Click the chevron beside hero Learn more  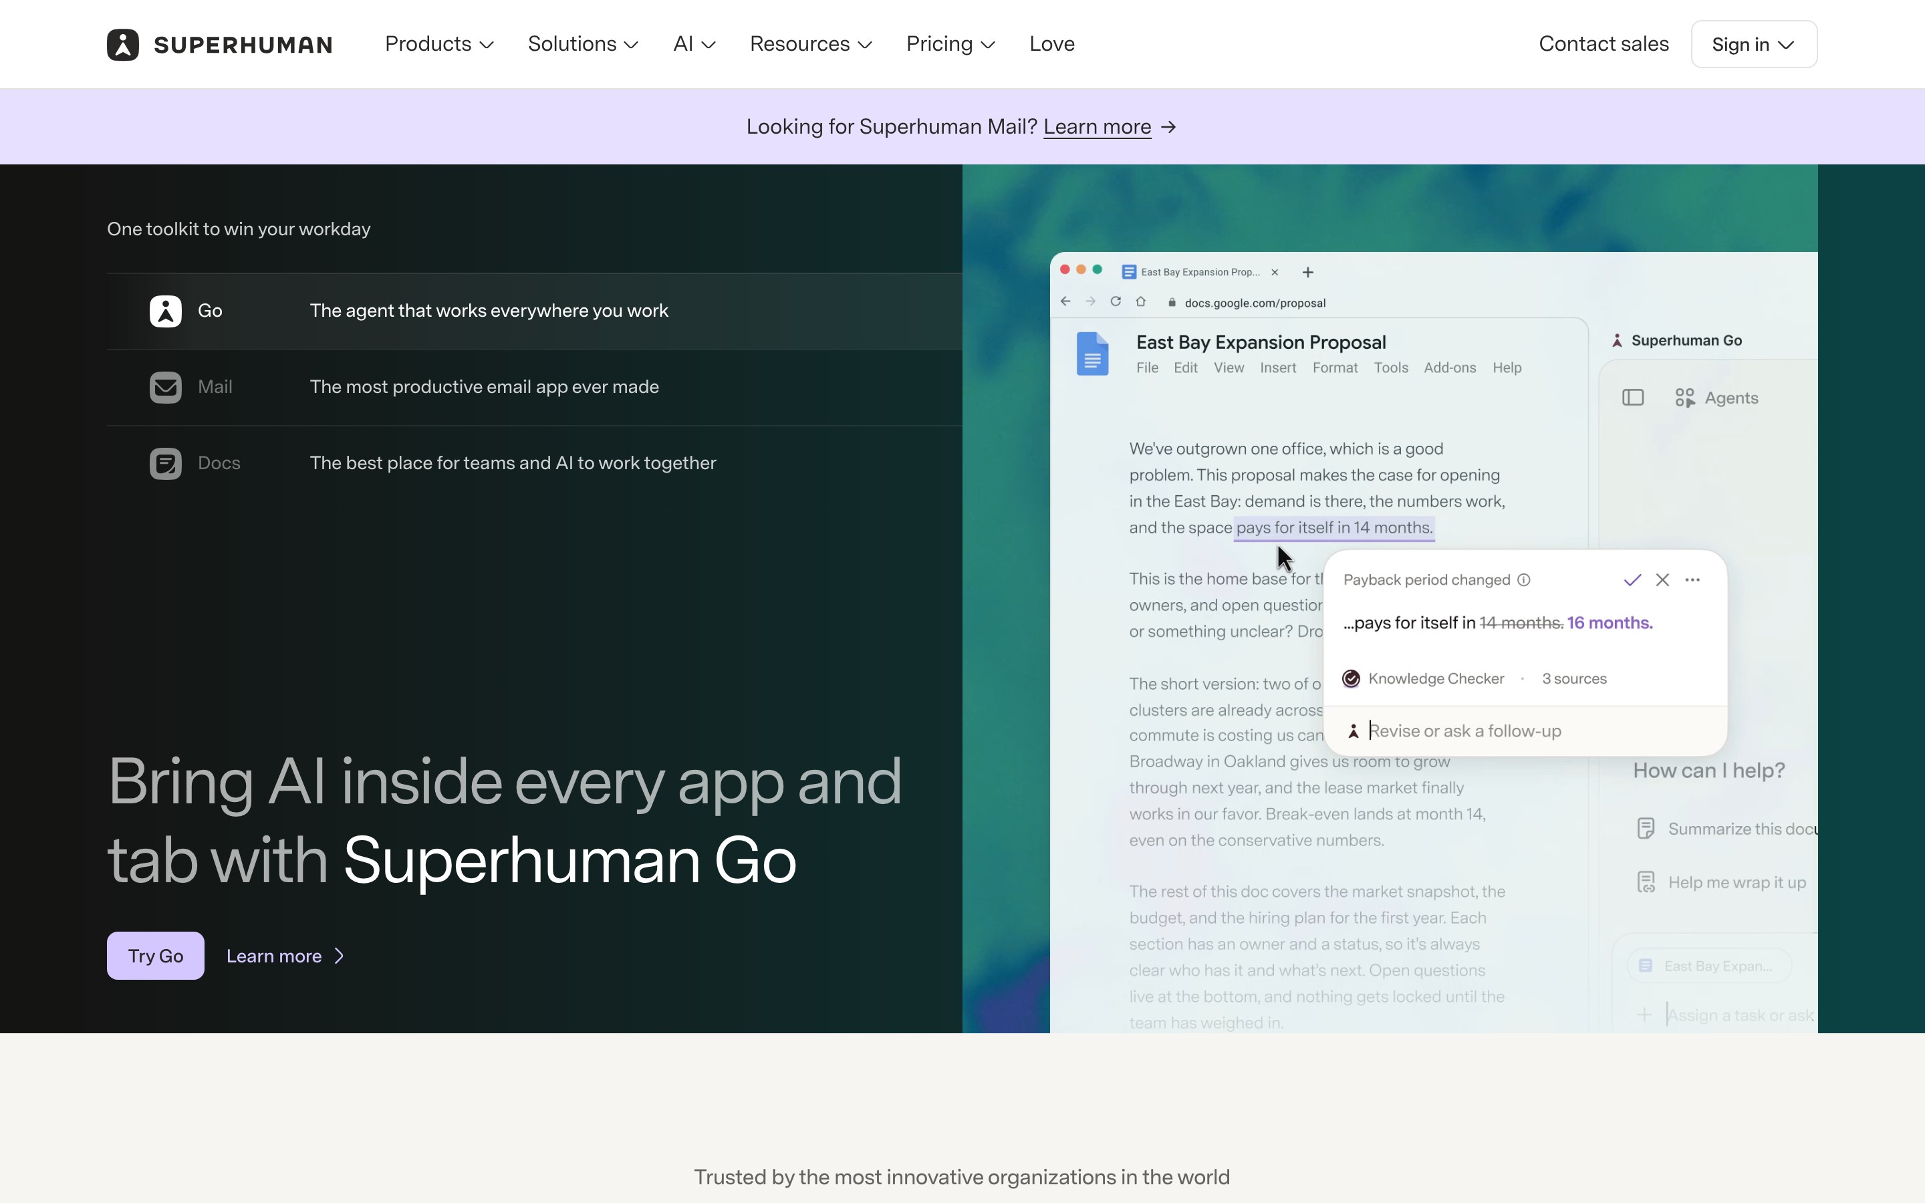coord(340,956)
